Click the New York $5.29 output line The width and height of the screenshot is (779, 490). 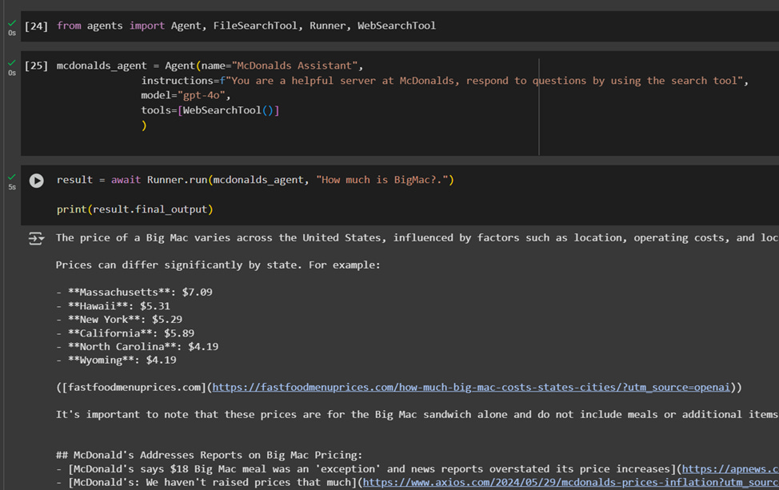[119, 319]
